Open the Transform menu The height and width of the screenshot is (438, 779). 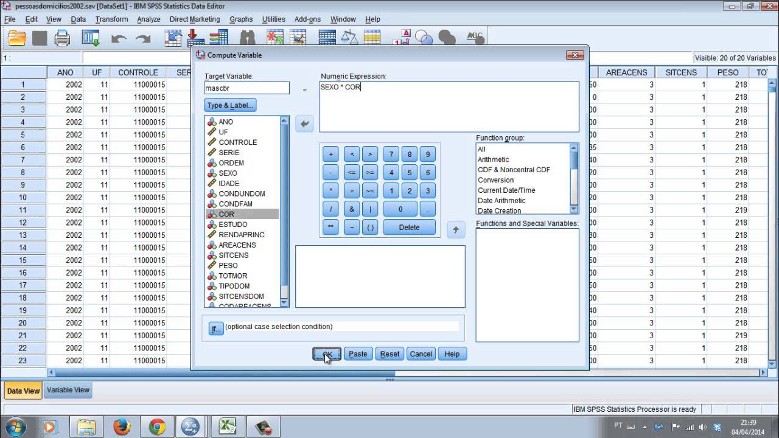(x=111, y=19)
